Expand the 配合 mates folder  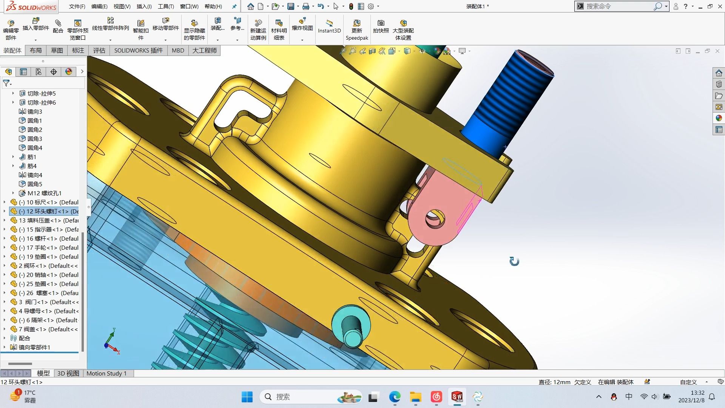pos(5,338)
